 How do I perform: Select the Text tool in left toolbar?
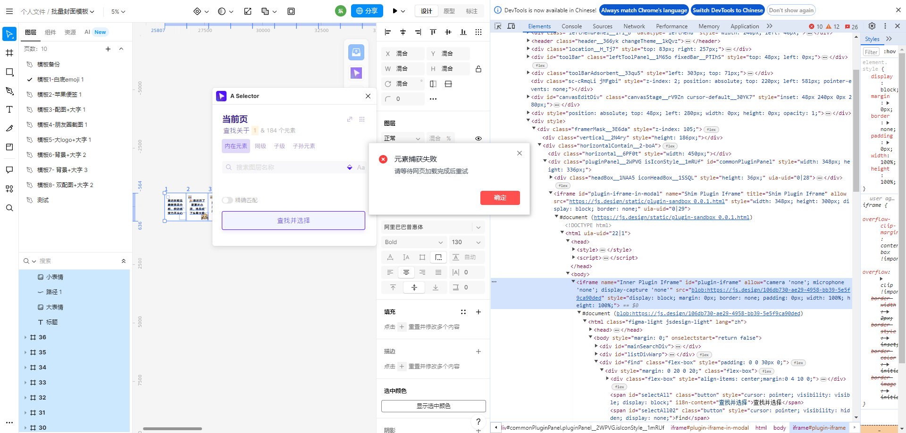coord(9,109)
